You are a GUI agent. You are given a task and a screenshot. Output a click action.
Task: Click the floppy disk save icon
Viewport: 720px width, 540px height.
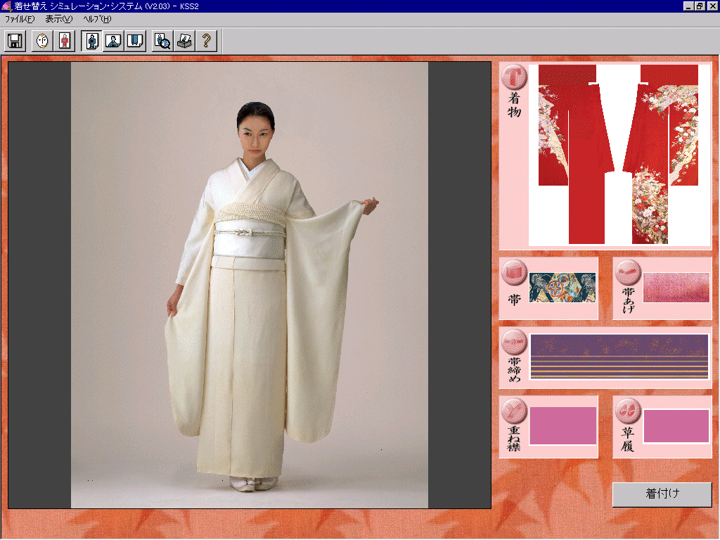pos(15,41)
